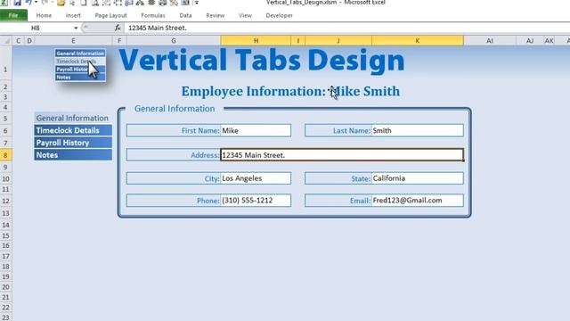Open the Timeclock Details vertical tab
This screenshot has height=321, width=570.
coord(73,130)
